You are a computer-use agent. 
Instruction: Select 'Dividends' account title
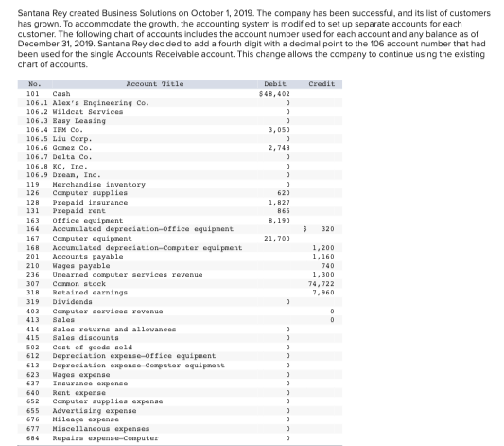click(x=72, y=302)
